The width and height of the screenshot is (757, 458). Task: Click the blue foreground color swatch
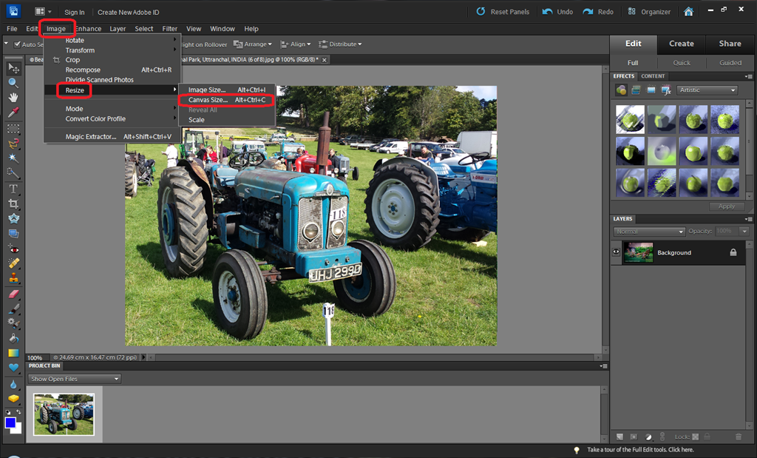(x=10, y=422)
